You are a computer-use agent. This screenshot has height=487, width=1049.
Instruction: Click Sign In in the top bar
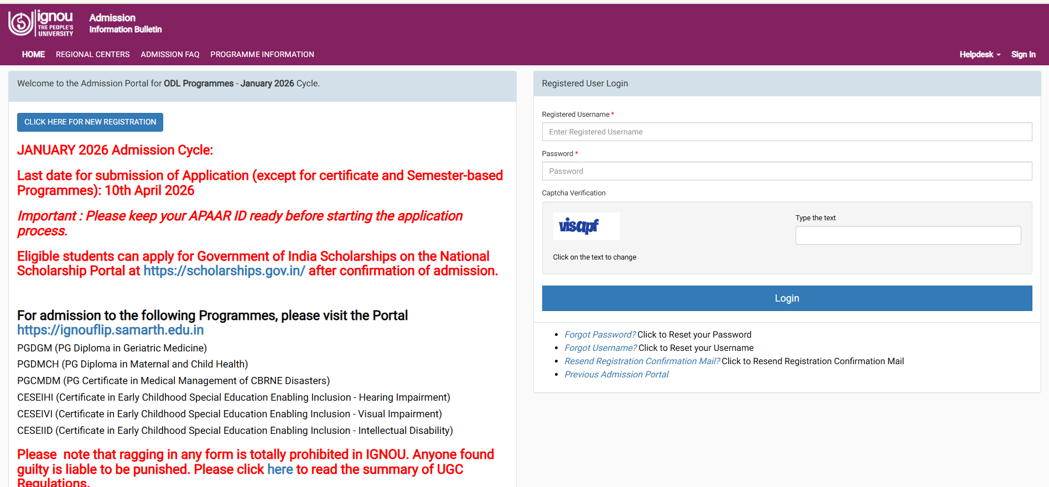click(1023, 54)
